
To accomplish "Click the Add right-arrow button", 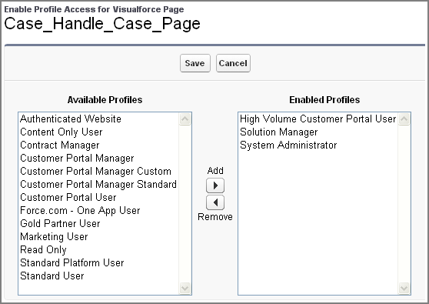I will pyautogui.click(x=215, y=185).
